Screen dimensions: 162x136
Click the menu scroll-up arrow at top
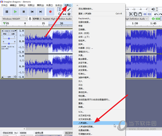(x=77, y=5)
